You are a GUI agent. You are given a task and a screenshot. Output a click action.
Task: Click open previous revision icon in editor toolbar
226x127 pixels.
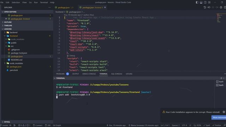click(x=209, y=7)
